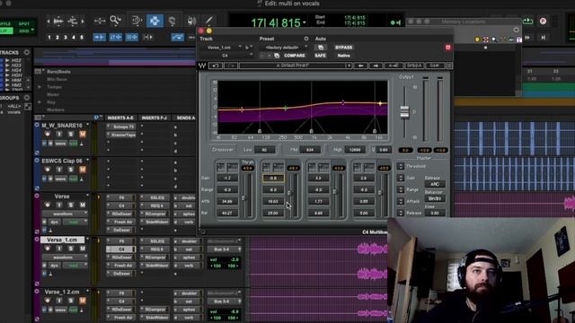Viewport: 575px width, 323px height.
Task: Expand the Tempo ruler row
Action: 40,87
